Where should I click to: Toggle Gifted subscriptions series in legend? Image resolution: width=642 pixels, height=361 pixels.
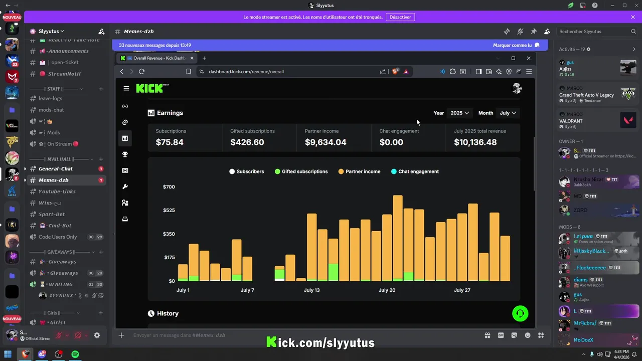point(301,171)
